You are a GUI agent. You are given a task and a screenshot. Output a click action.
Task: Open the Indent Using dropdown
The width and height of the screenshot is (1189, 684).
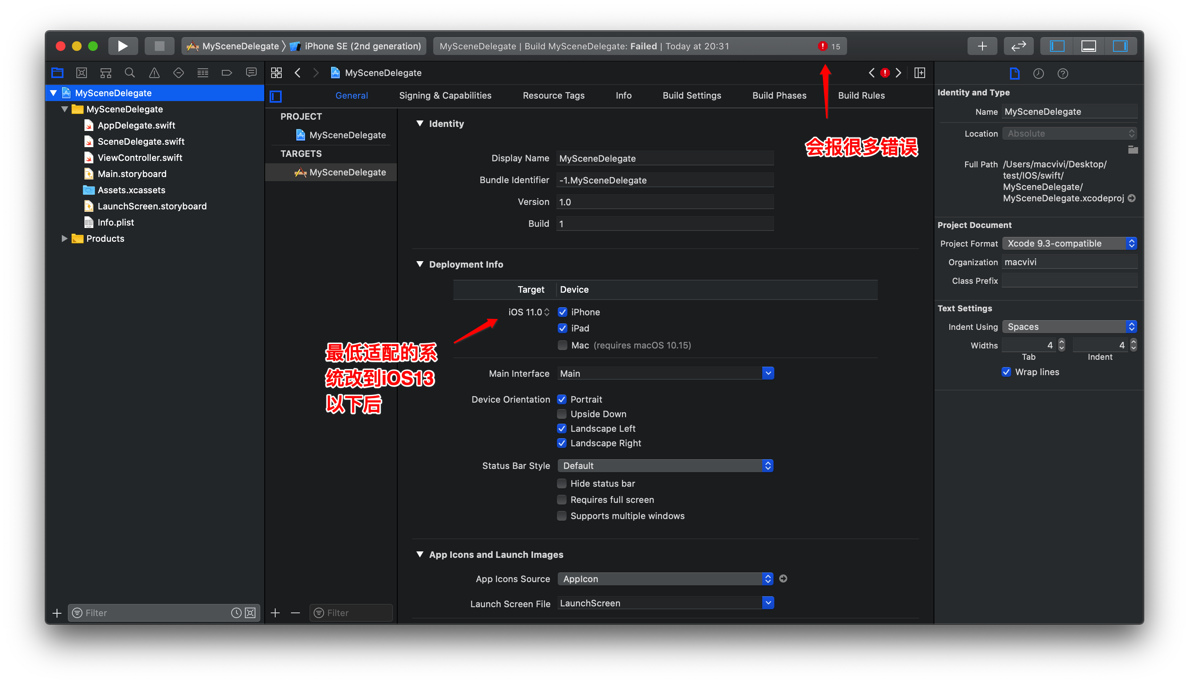click(x=1069, y=327)
